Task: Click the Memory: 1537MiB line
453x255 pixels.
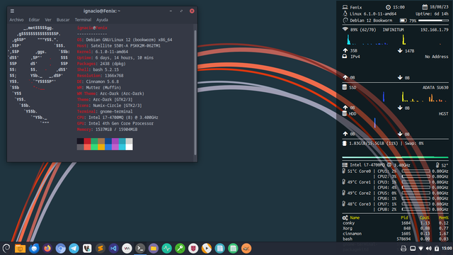Action: tap(107, 129)
